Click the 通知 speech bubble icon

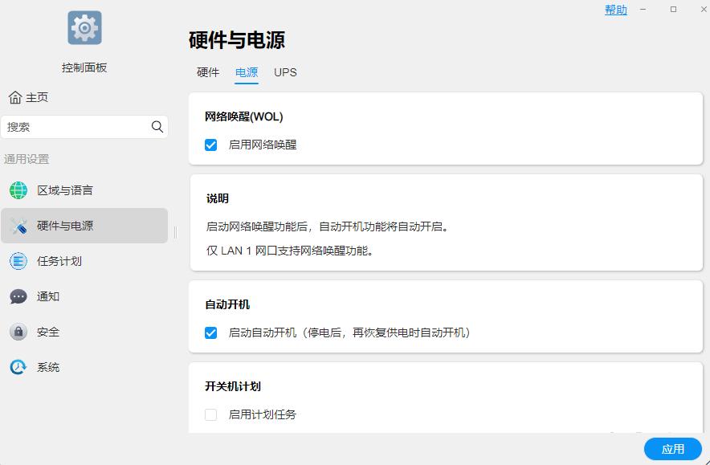click(18, 296)
